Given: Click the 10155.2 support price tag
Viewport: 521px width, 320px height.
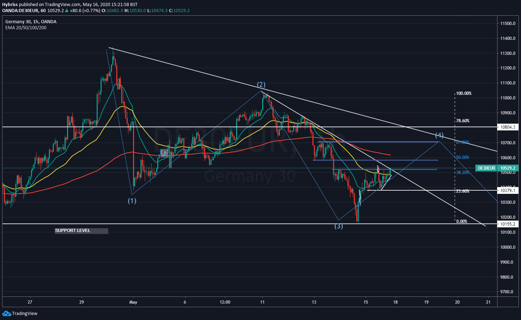Looking at the screenshot, I should (508, 224).
